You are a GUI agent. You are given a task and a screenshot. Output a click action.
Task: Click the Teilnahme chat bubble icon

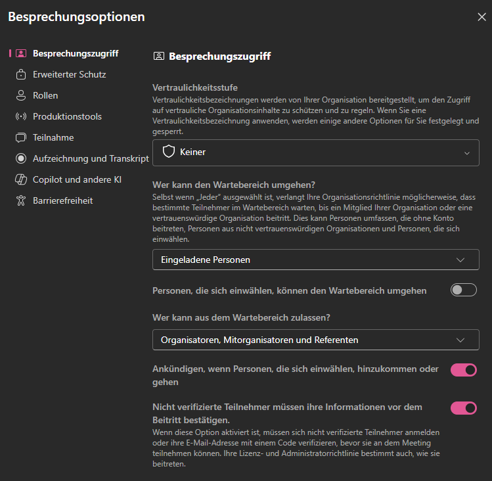21,137
